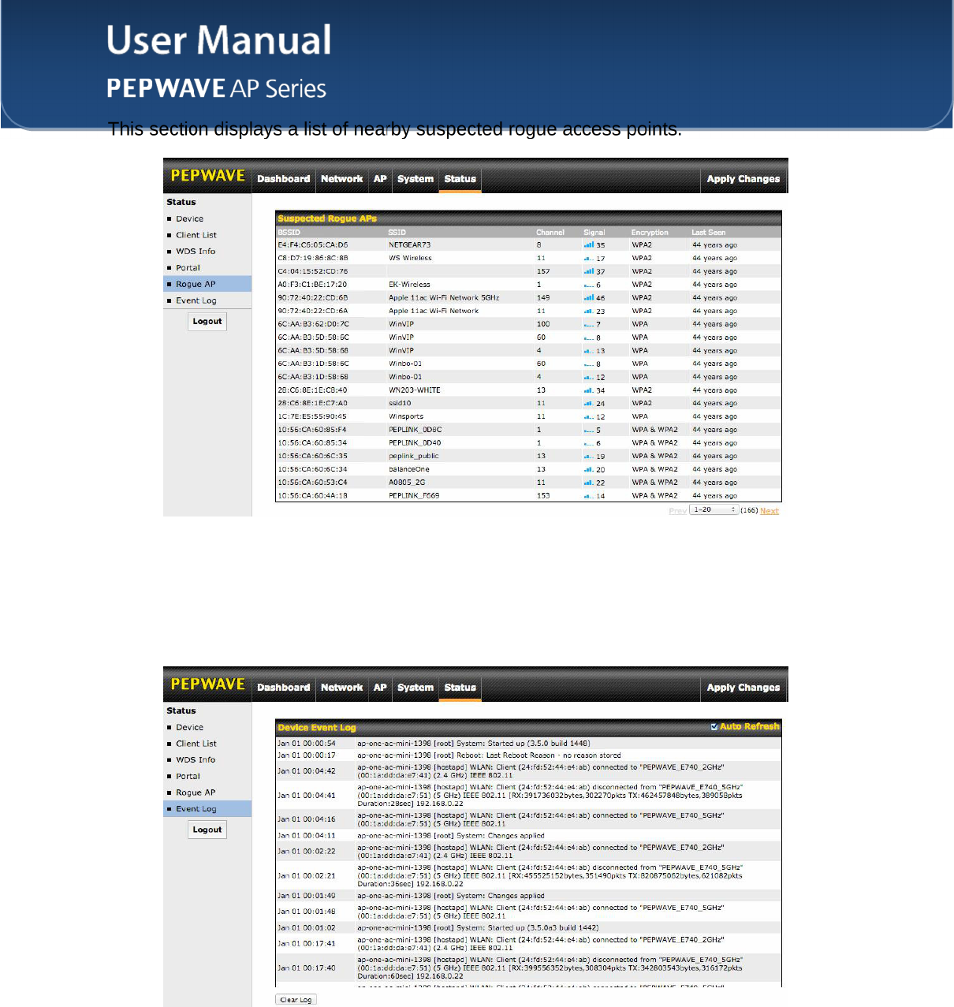
Task: Click signal icon in ssid10 row
Action: (x=589, y=403)
